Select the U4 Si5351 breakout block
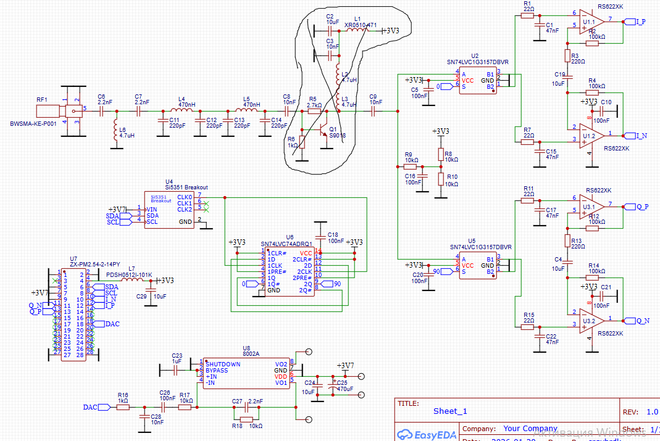This screenshot has width=660, height=441. (x=170, y=210)
